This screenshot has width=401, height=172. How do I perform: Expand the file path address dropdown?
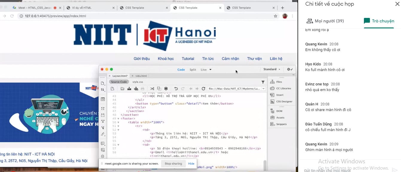click(x=263, y=89)
